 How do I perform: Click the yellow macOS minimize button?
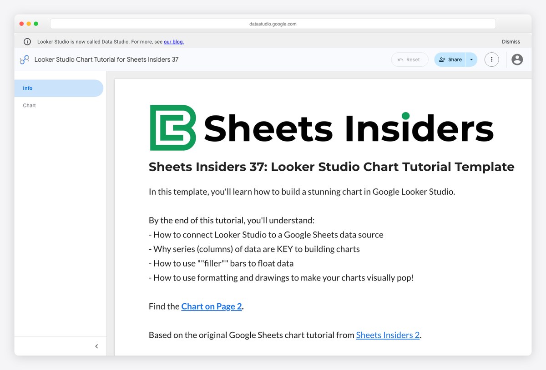click(x=29, y=24)
